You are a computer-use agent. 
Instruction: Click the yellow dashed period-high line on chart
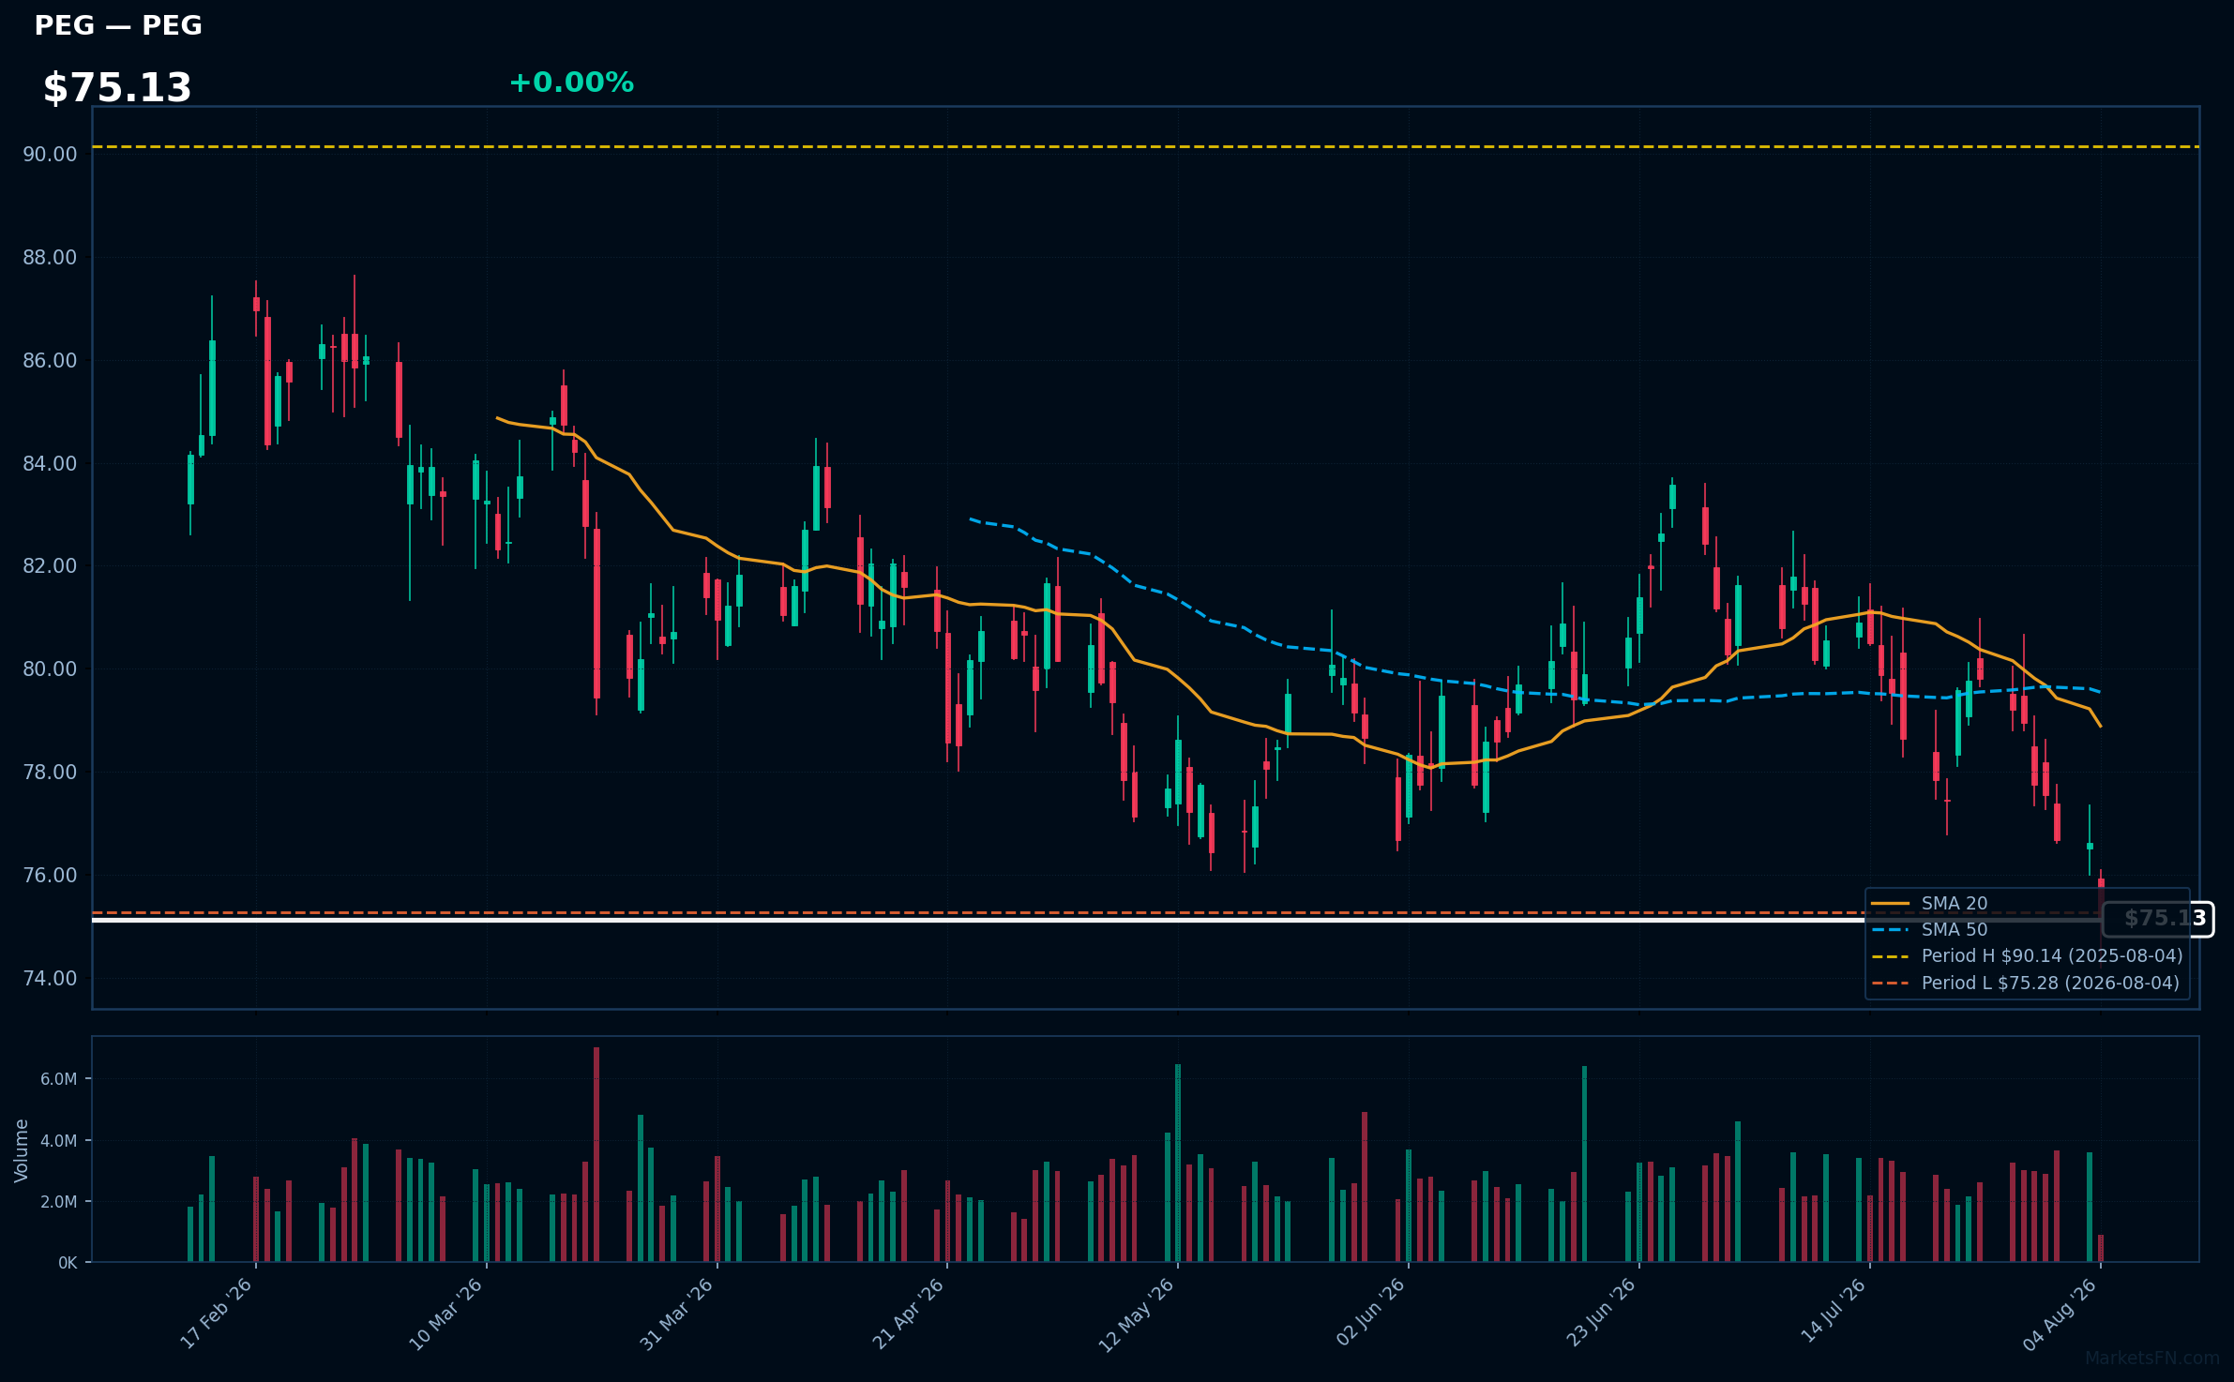tap(1145, 147)
